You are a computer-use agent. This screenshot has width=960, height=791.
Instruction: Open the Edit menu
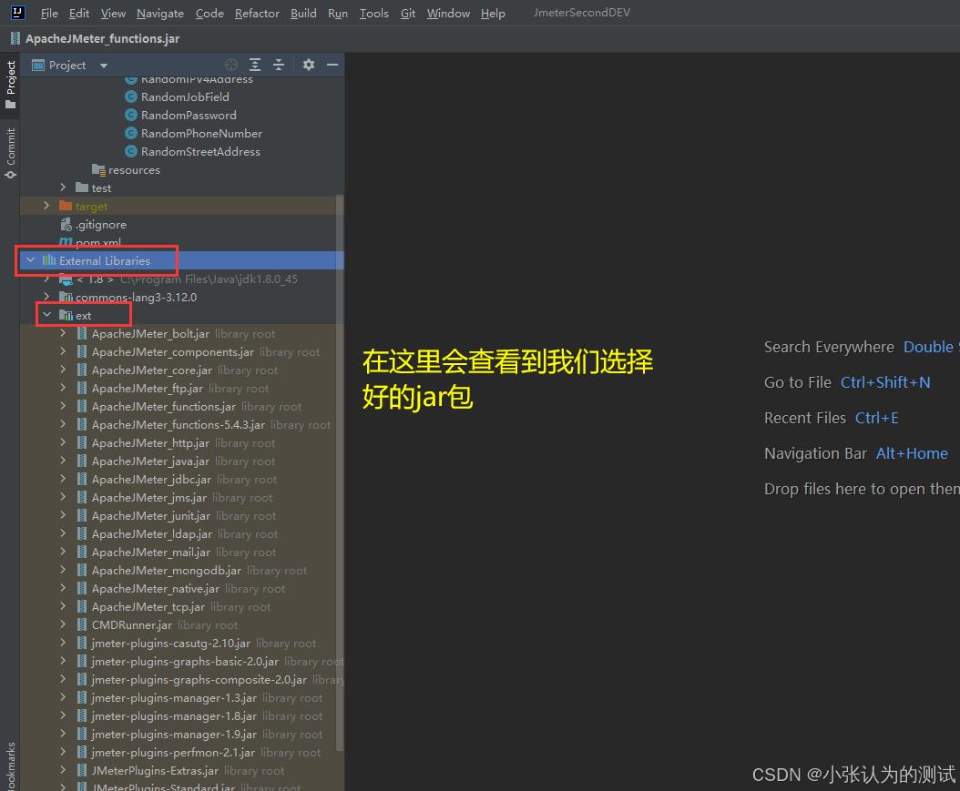tap(79, 13)
